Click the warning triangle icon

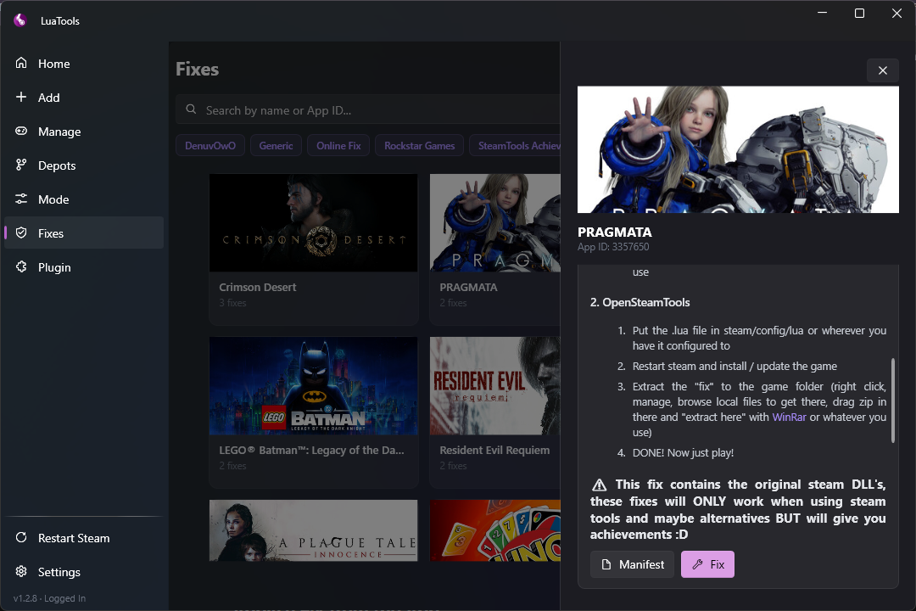point(600,485)
